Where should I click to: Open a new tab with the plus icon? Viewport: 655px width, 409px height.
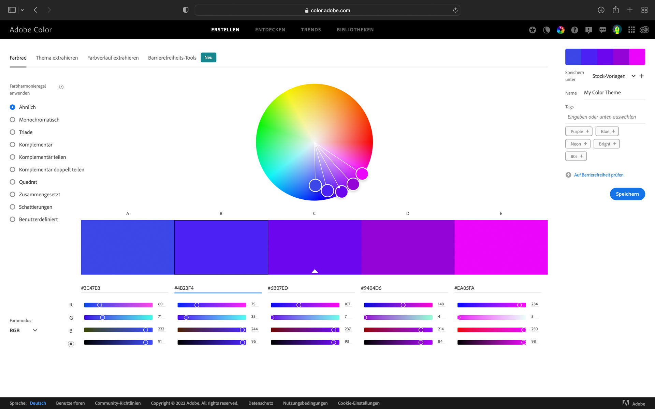pyautogui.click(x=630, y=10)
